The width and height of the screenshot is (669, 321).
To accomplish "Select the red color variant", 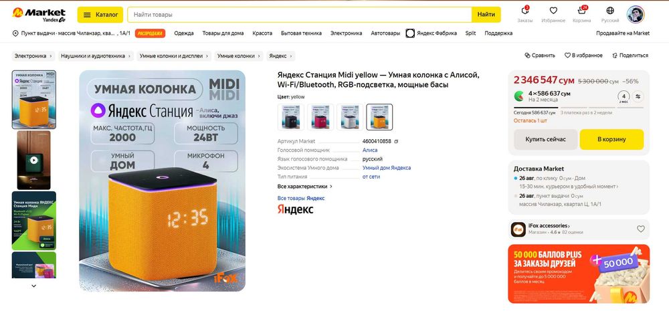I will point(320,117).
